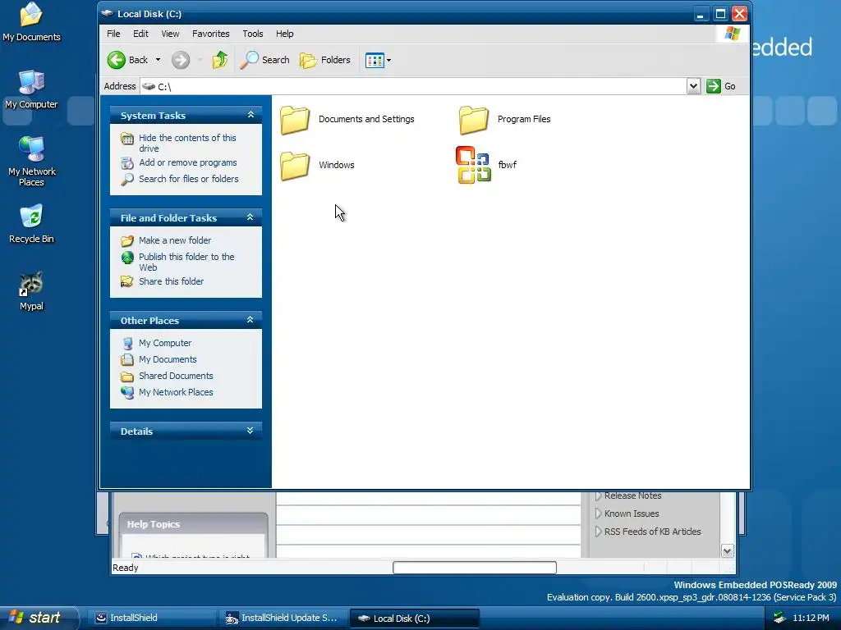Screen dimensions: 841x630
Task: Select My Network Places desktop icon
Action: pos(32,162)
